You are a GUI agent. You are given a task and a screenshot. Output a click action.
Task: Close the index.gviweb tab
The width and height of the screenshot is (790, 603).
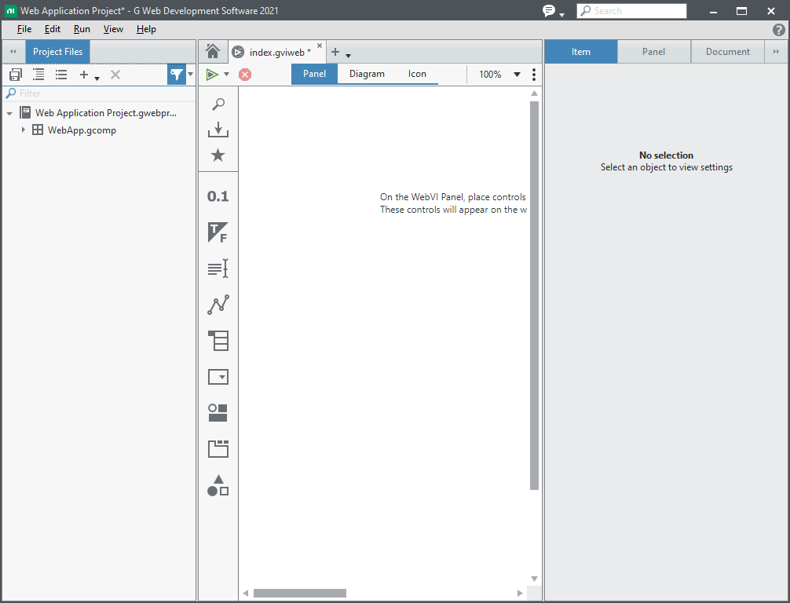320,46
